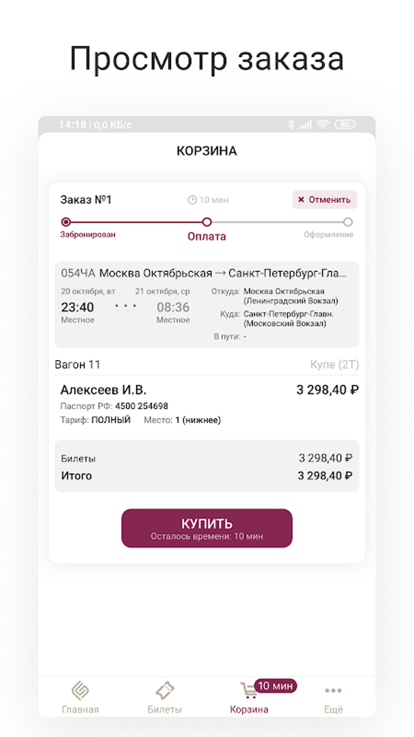
Task: Tap the Корзина cart icon
Action: (248, 691)
